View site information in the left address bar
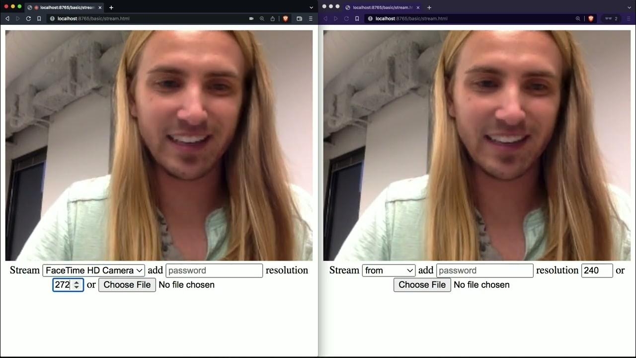The height and width of the screenshot is (358, 636). pos(52,18)
